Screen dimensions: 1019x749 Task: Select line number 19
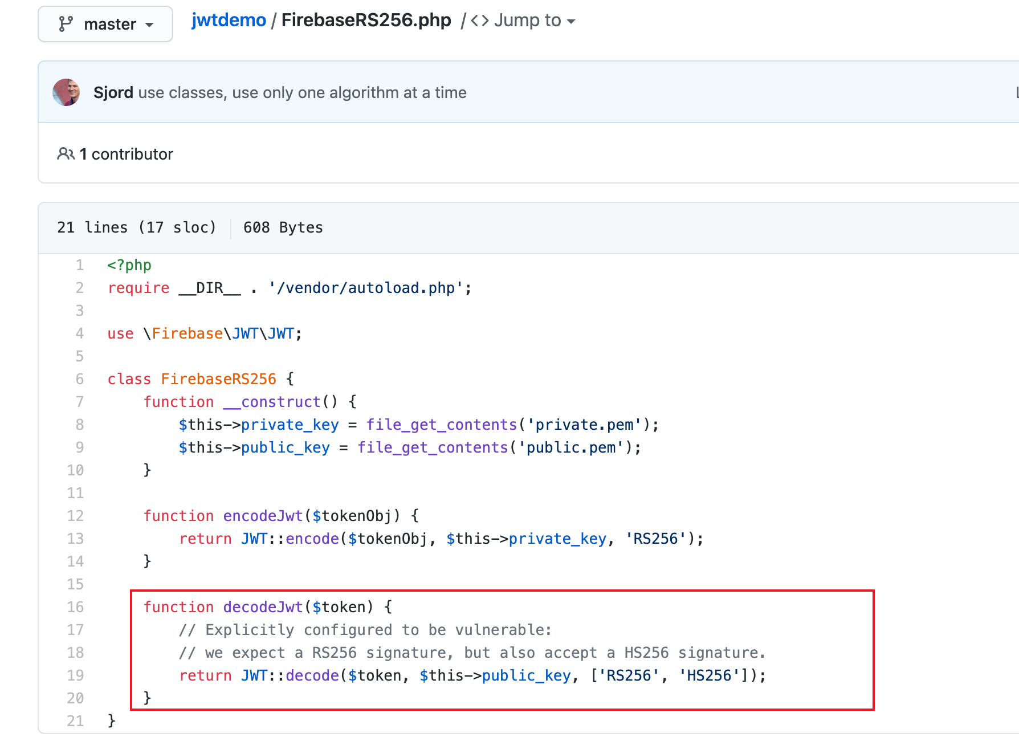tap(75, 675)
